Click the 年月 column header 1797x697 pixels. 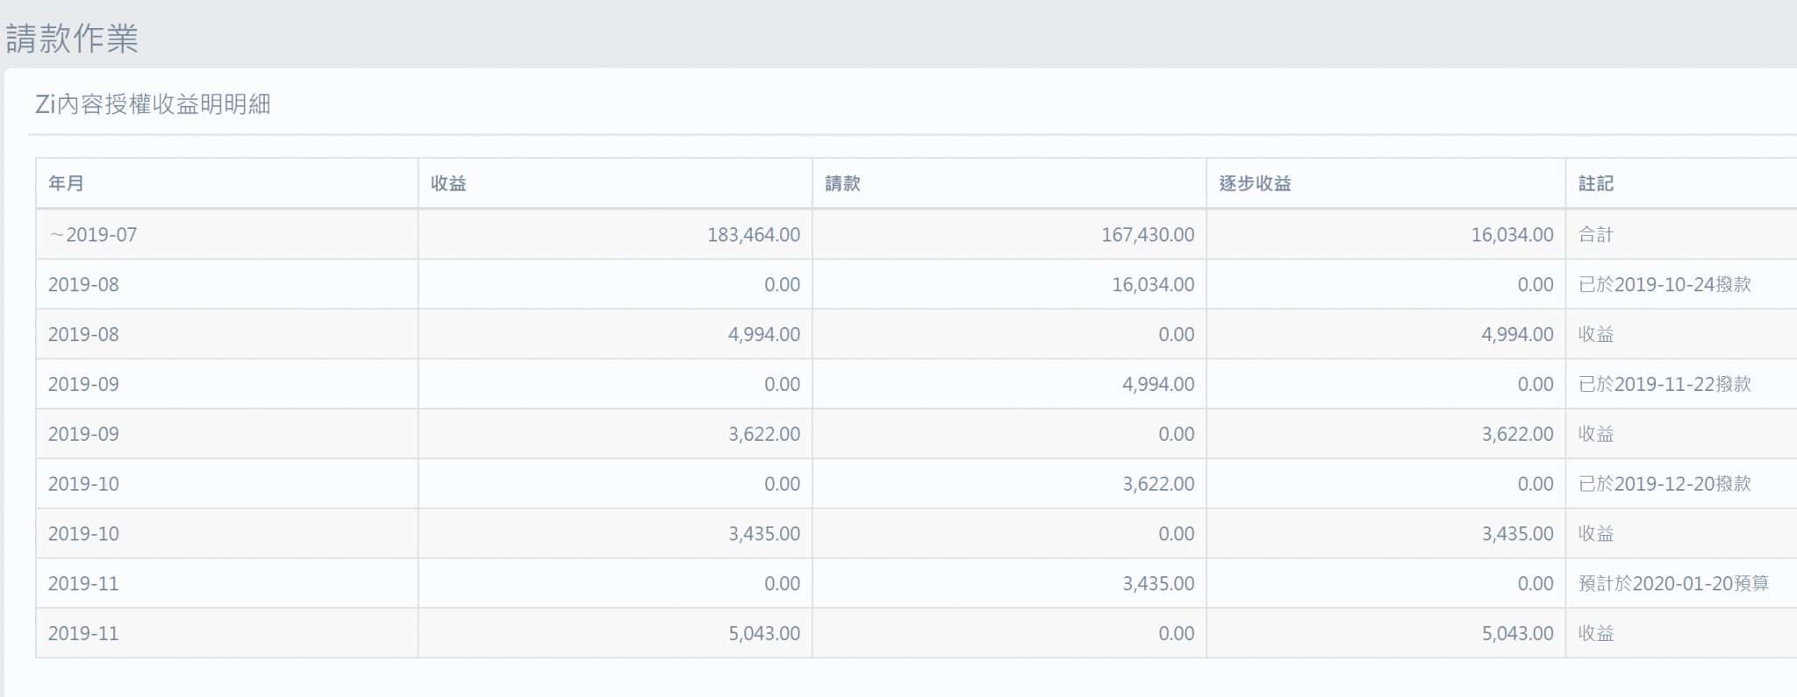66,183
